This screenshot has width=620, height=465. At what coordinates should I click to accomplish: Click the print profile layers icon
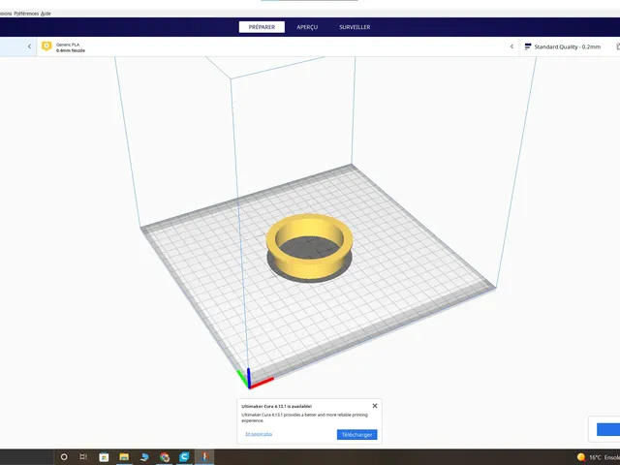(x=527, y=46)
